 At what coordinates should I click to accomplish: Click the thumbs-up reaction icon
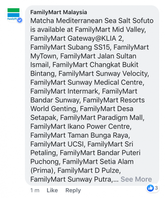[150, 188]
